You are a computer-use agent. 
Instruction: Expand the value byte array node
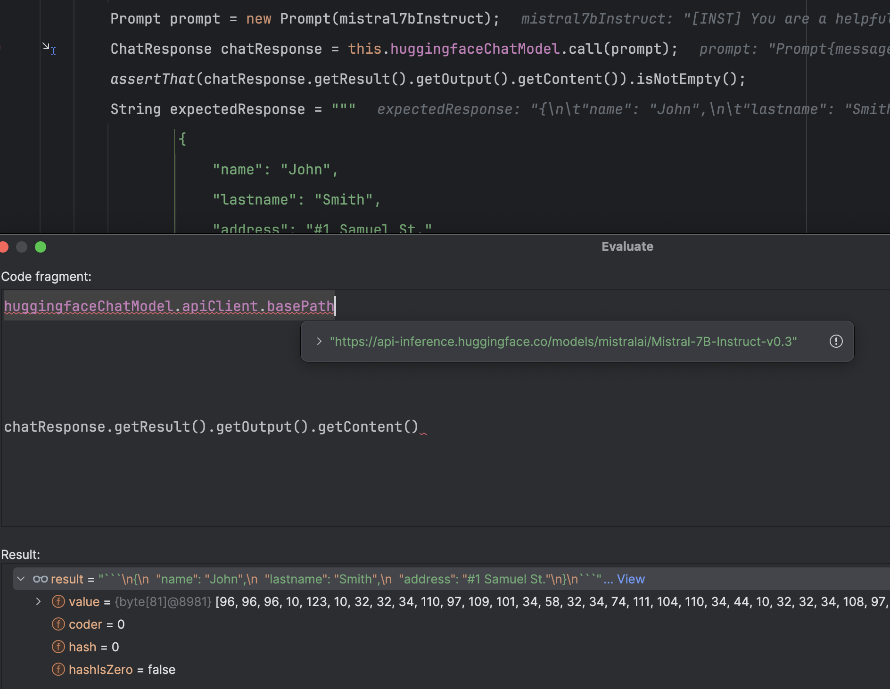pyautogui.click(x=39, y=601)
